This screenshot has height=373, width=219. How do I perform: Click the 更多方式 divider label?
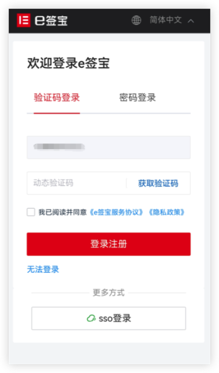pyautogui.click(x=109, y=293)
